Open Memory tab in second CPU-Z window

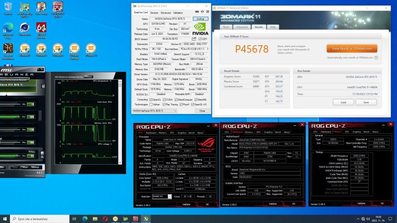(249, 132)
